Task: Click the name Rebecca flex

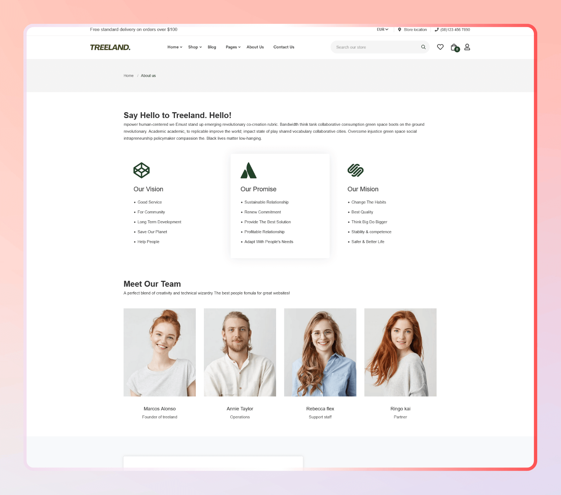Action: coord(320,409)
